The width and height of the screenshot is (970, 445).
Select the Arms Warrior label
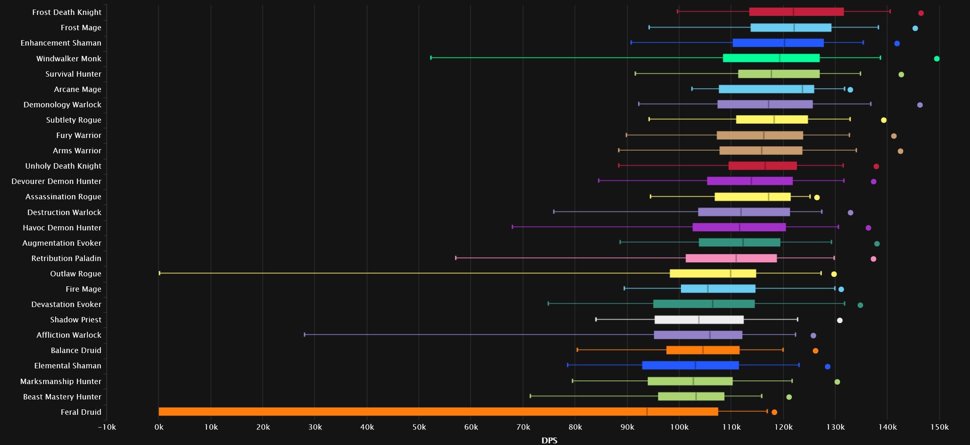click(x=77, y=151)
